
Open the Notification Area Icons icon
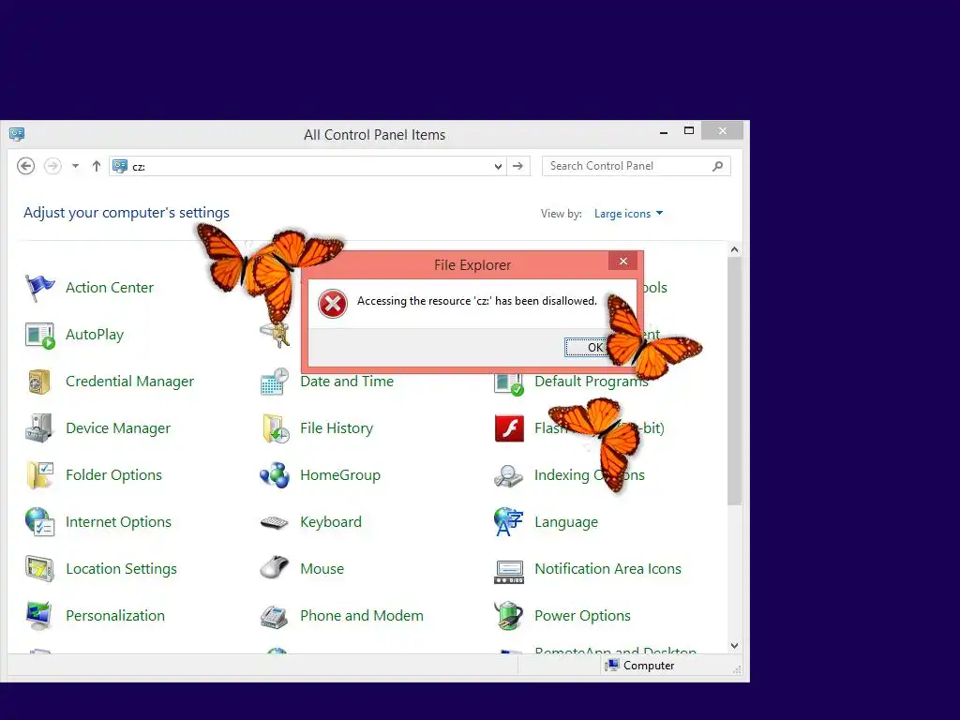click(509, 571)
